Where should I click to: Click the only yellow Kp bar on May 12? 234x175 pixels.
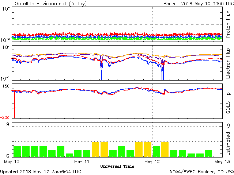(x=165, y=149)
